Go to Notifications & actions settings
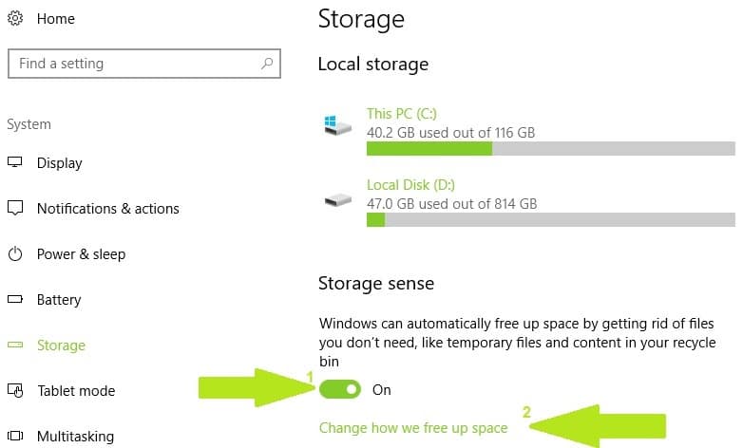The height and width of the screenshot is (448, 743). click(x=108, y=209)
